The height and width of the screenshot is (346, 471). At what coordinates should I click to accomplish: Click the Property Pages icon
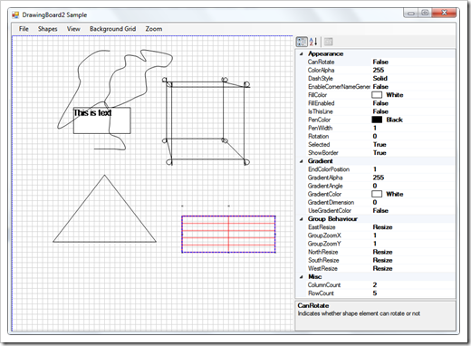coord(329,42)
